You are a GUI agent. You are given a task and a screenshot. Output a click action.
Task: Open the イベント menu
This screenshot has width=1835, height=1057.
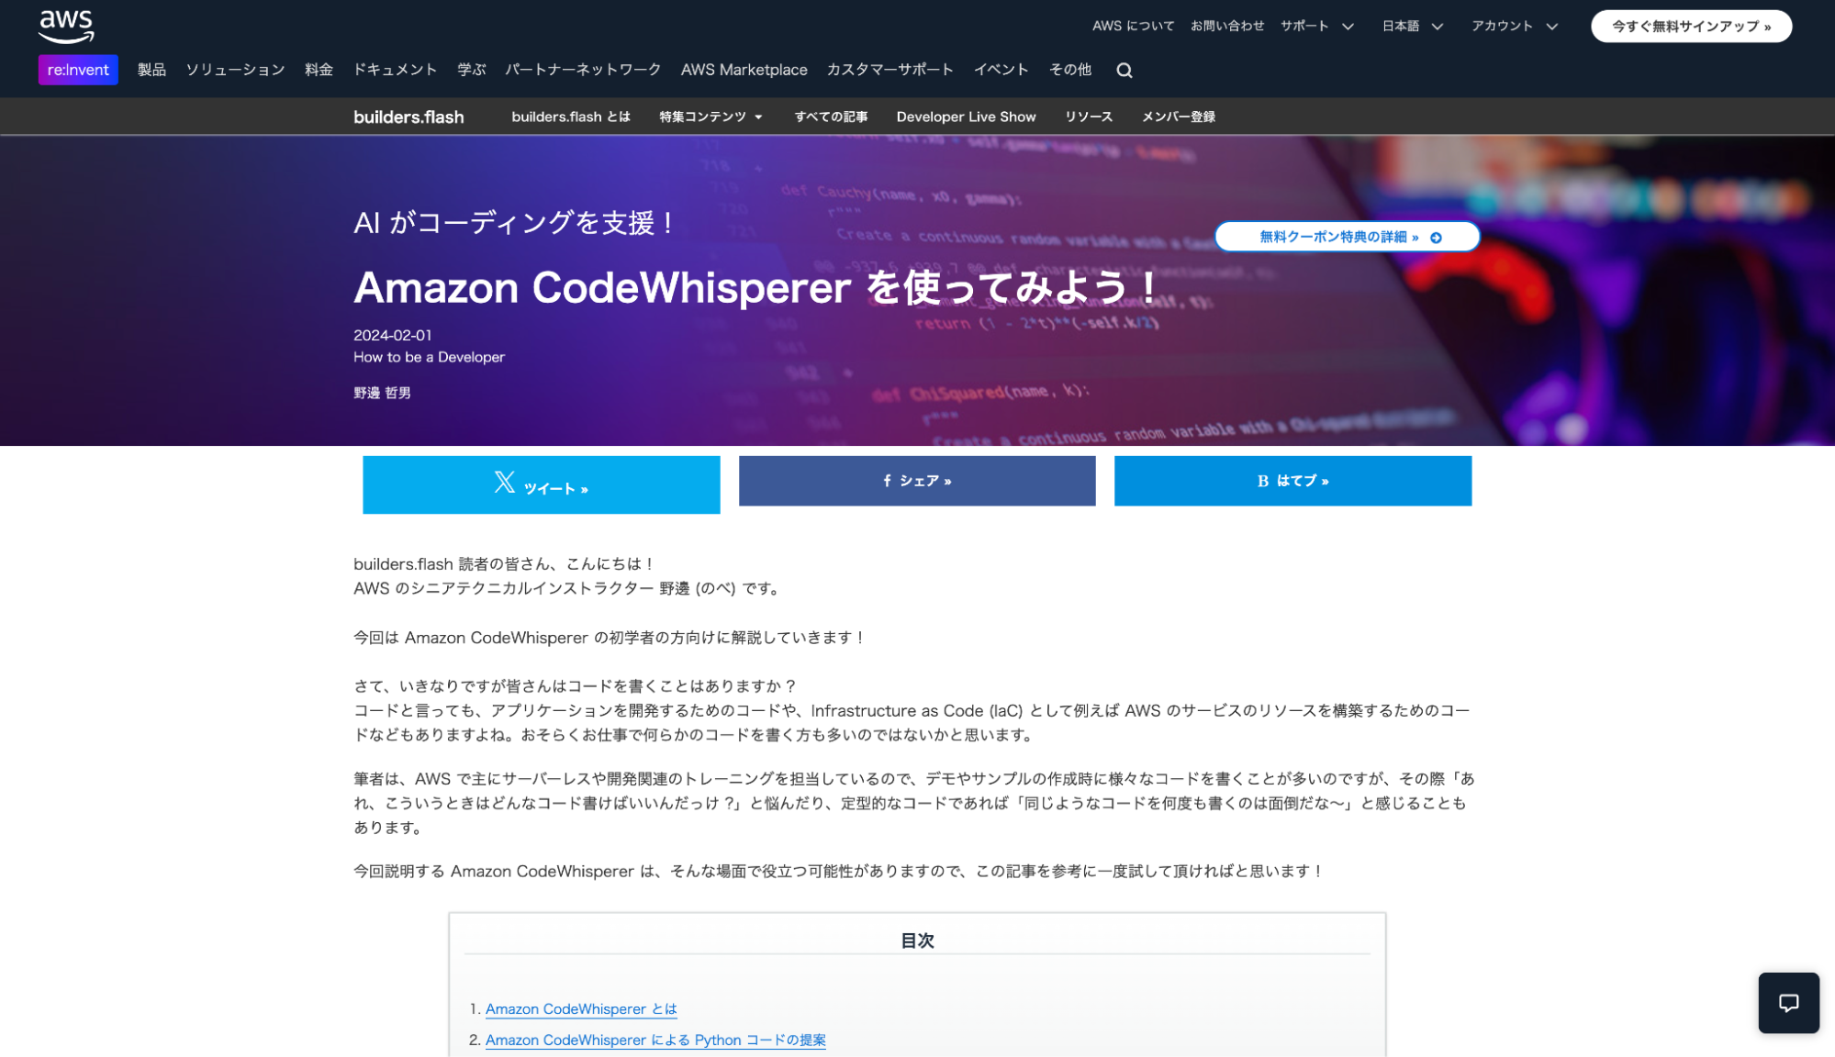1001,70
